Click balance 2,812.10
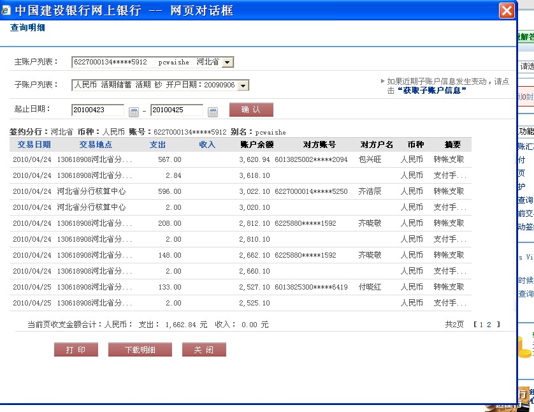534x412 pixels. tap(254, 223)
